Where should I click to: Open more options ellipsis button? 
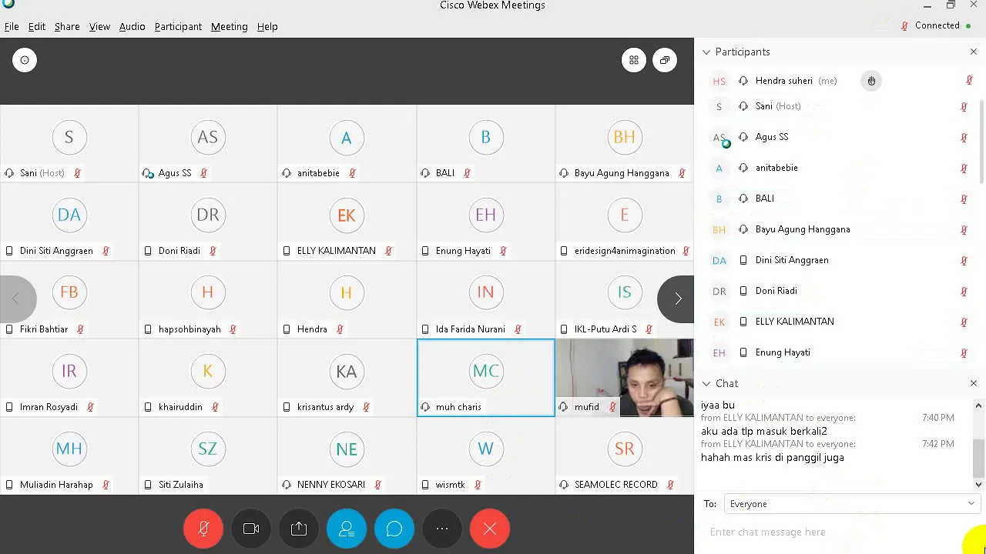tap(442, 529)
